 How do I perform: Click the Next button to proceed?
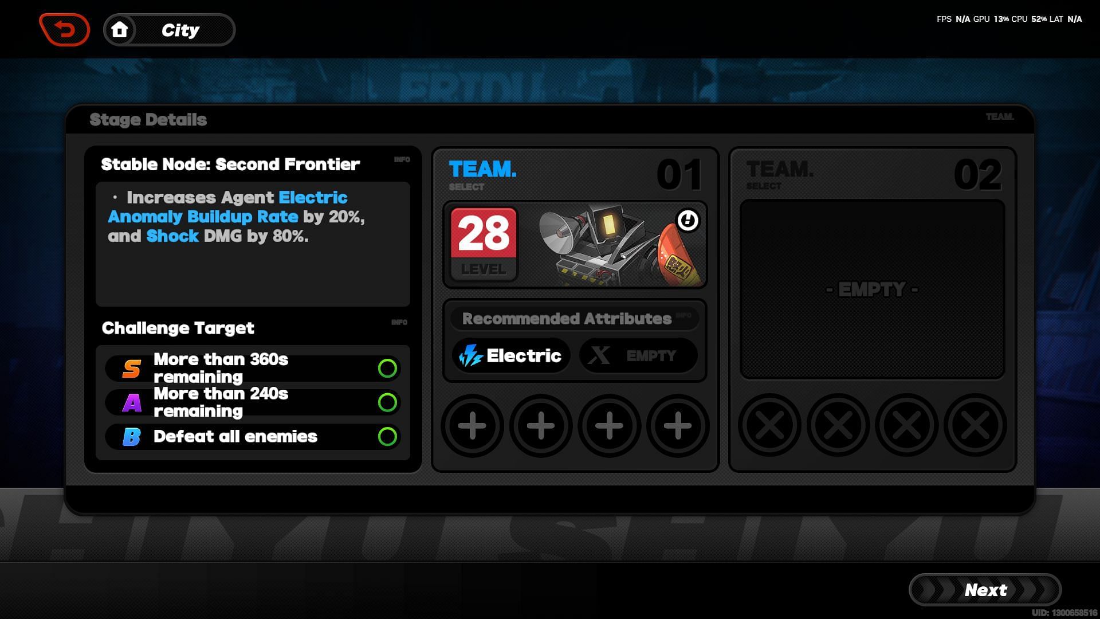[986, 590]
